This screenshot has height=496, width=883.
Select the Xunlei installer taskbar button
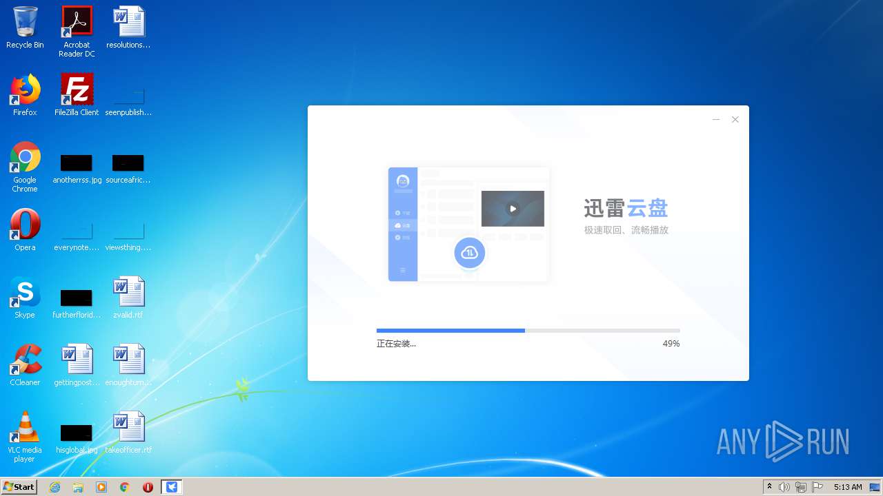click(x=172, y=487)
